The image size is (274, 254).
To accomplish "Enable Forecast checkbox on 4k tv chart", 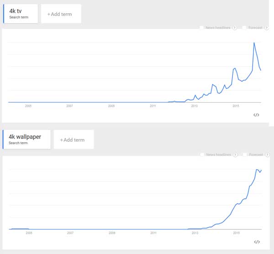I will [245, 28].
